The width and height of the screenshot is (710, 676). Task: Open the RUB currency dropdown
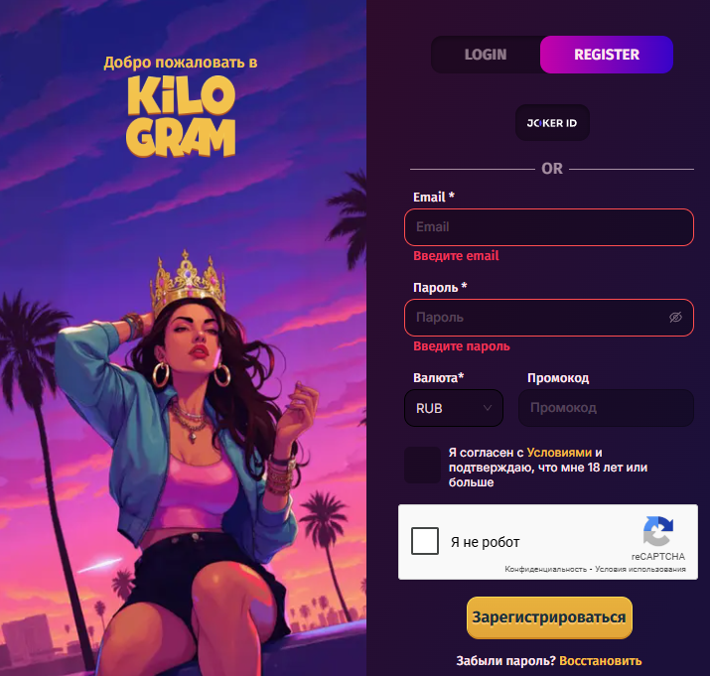tap(453, 408)
